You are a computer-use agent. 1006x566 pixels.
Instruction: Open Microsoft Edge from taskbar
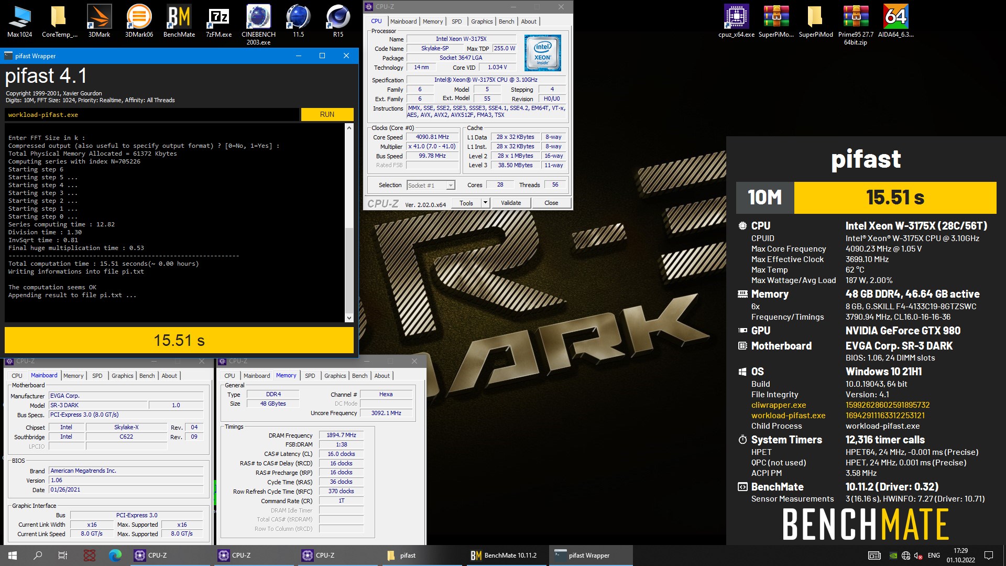click(x=115, y=556)
